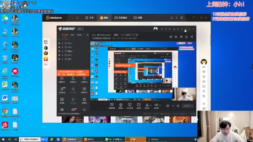Expand speaker options arrow
The image size is (253, 142).
[160, 105]
